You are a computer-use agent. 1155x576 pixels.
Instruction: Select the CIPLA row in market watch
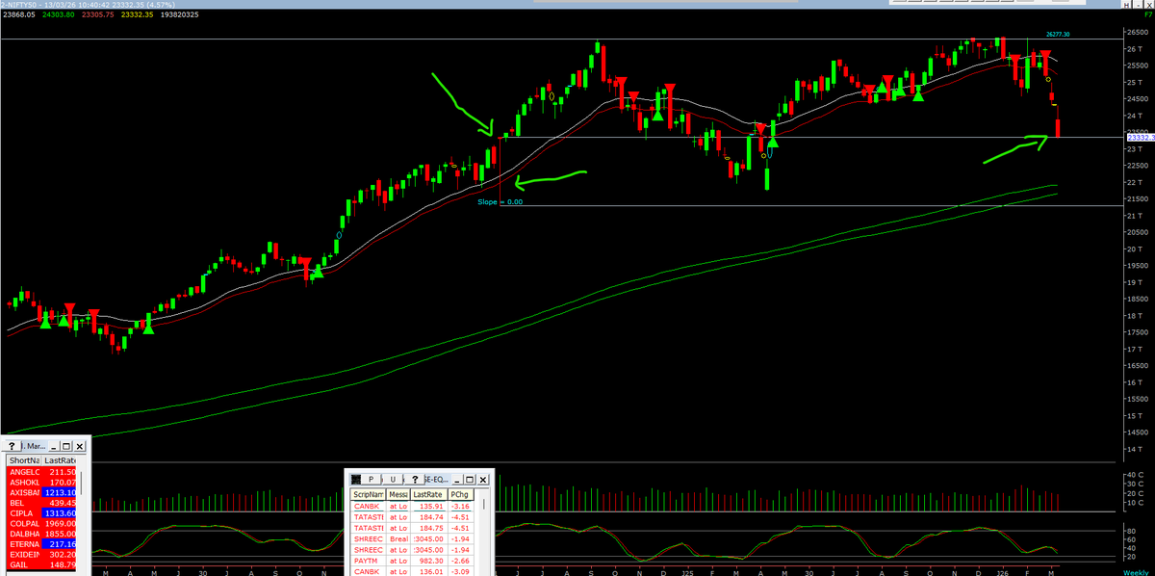click(42, 512)
